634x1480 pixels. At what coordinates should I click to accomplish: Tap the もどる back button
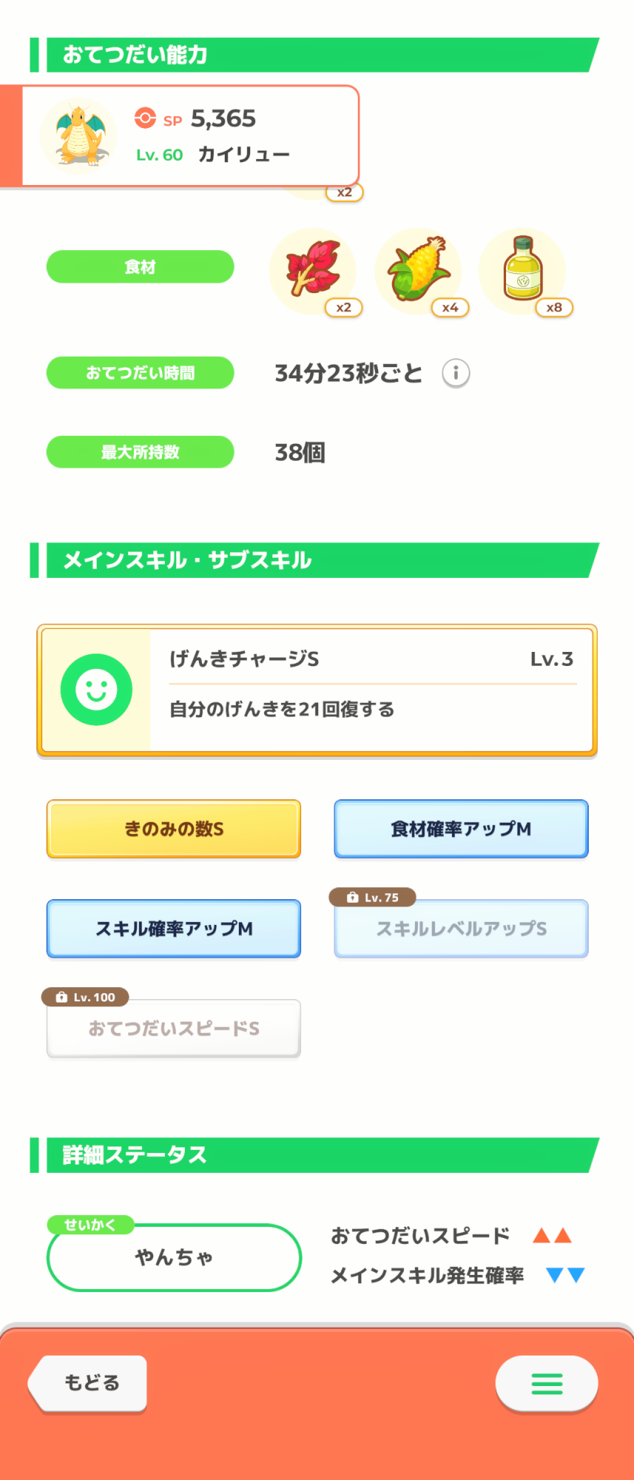tap(87, 1383)
